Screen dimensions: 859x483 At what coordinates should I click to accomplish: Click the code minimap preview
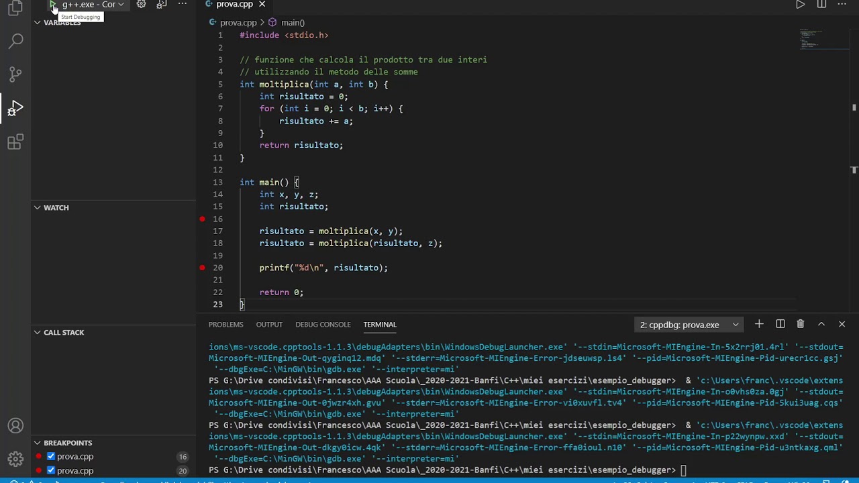(x=824, y=39)
